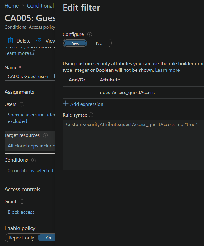Open Learn more link in filter description
This screenshot has height=246, width=204.
click(168, 70)
